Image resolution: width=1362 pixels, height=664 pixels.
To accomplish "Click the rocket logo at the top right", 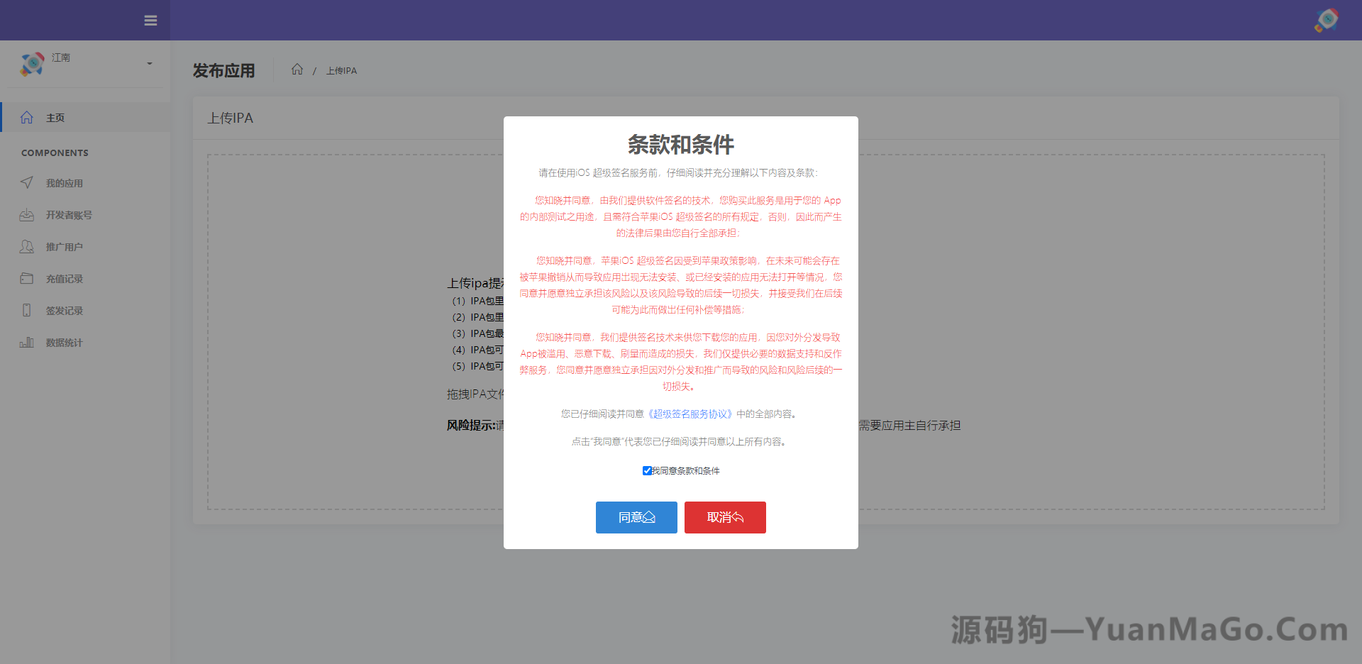I will pos(1326,21).
